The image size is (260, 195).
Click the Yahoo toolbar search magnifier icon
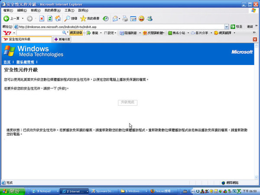[64, 32]
